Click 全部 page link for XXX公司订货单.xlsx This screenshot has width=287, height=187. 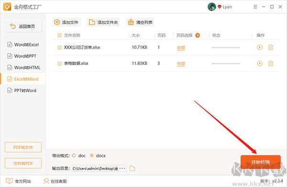point(181,48)
